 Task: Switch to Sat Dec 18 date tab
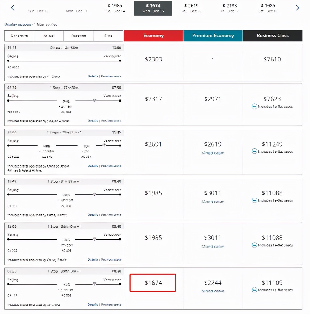(268, 8)
